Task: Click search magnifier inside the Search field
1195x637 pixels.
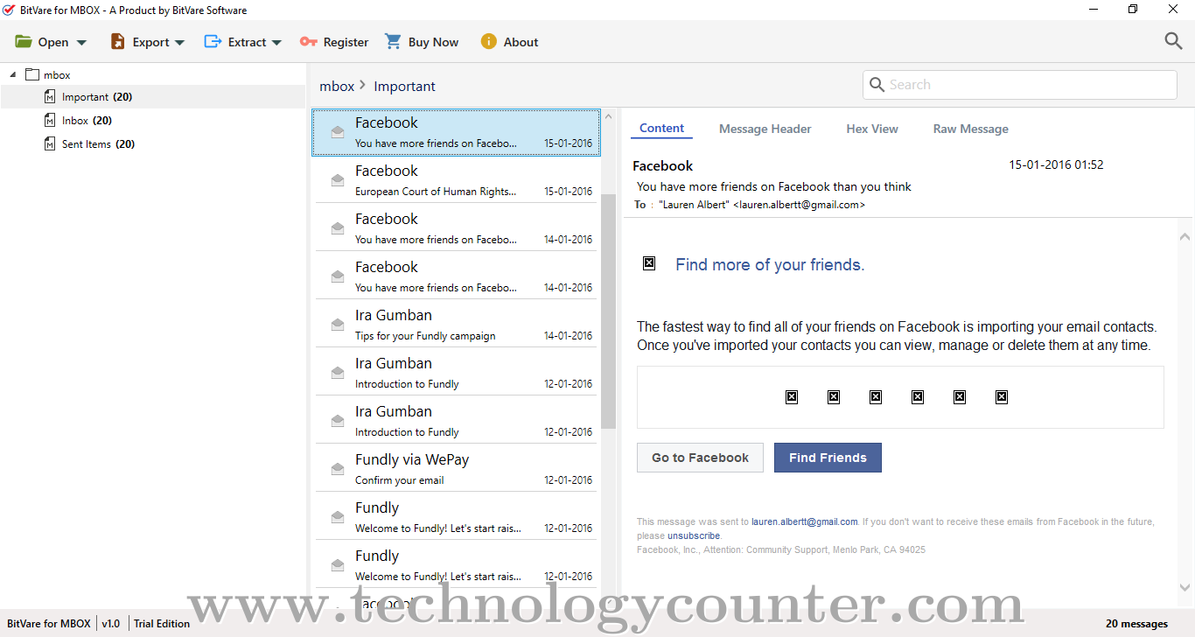Action: (x=876, y=85)
